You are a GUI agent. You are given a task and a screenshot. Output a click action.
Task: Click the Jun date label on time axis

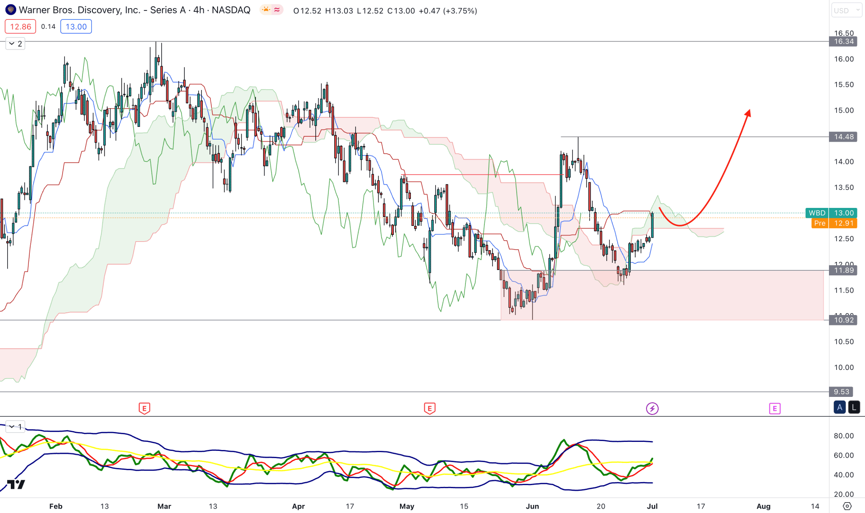532,506
